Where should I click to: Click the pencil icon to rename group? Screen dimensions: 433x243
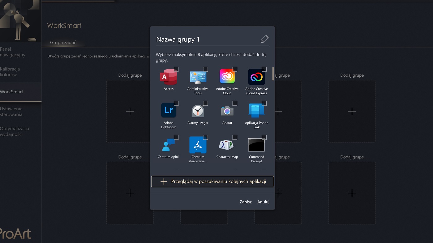264,39
